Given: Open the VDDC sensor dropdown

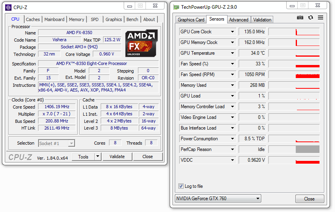Looking at the screenshot, I should [x=232, y=160].
